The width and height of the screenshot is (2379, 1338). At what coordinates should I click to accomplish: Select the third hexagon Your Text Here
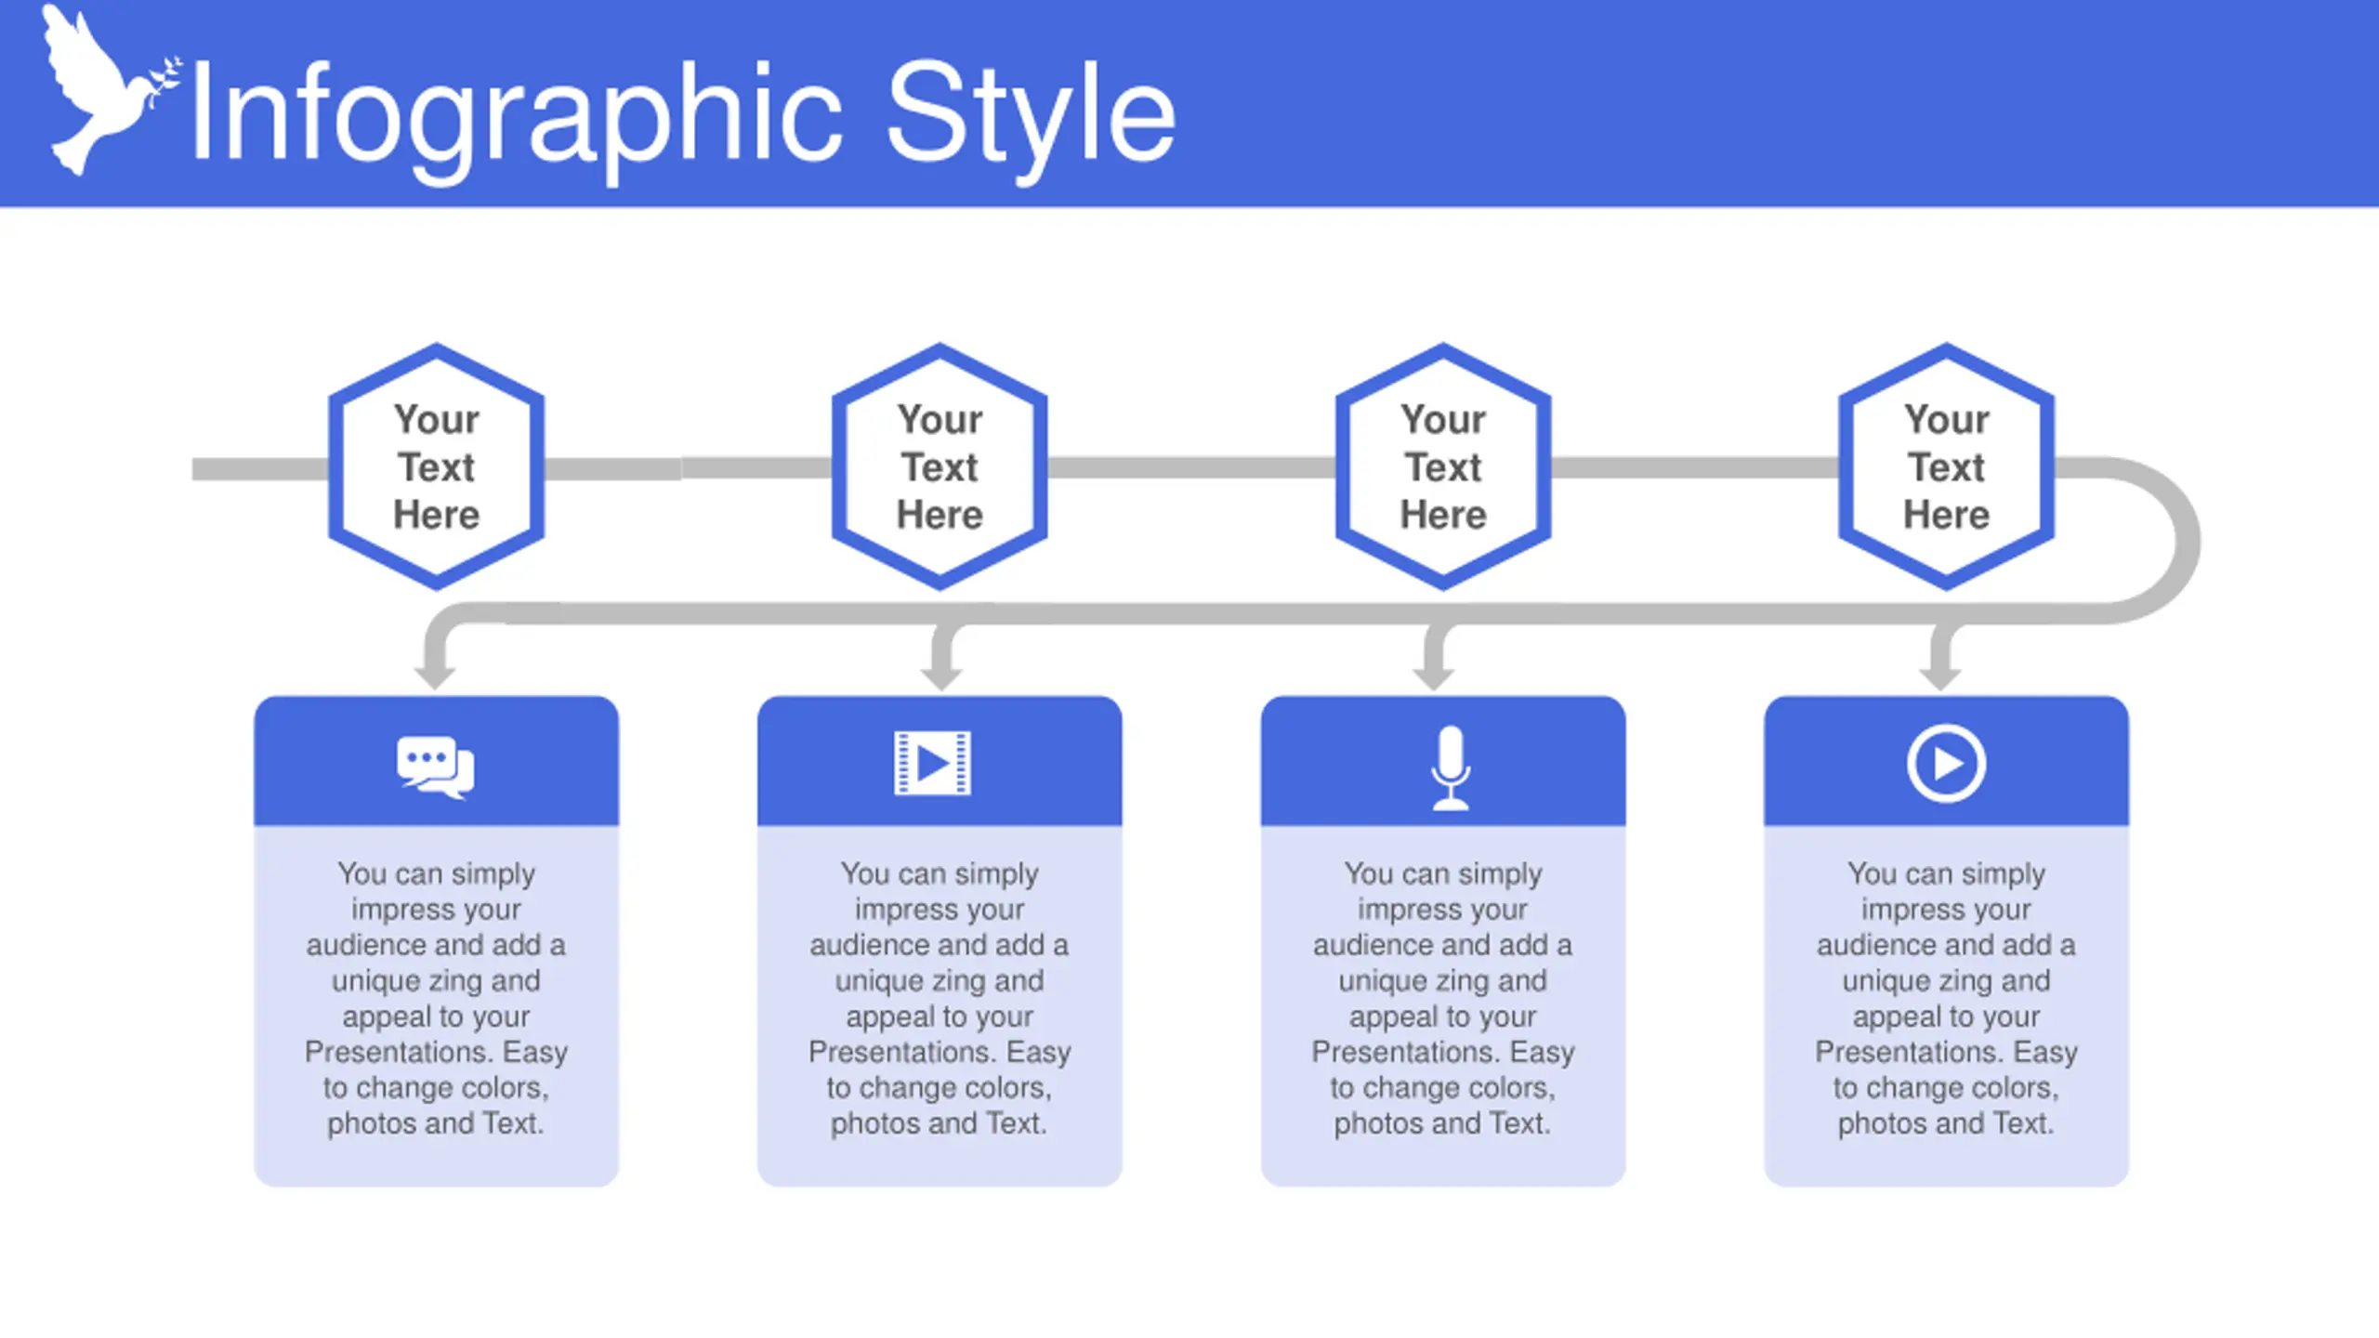[x=1443, y=466]
